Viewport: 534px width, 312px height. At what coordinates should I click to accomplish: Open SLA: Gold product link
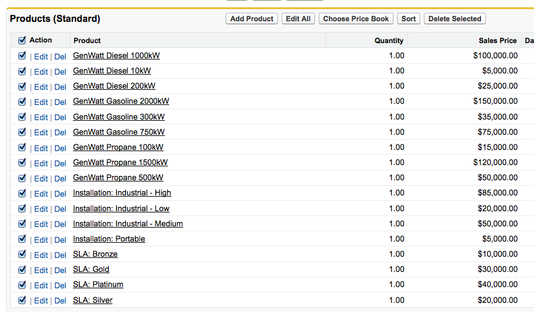[x=91, y=270]
